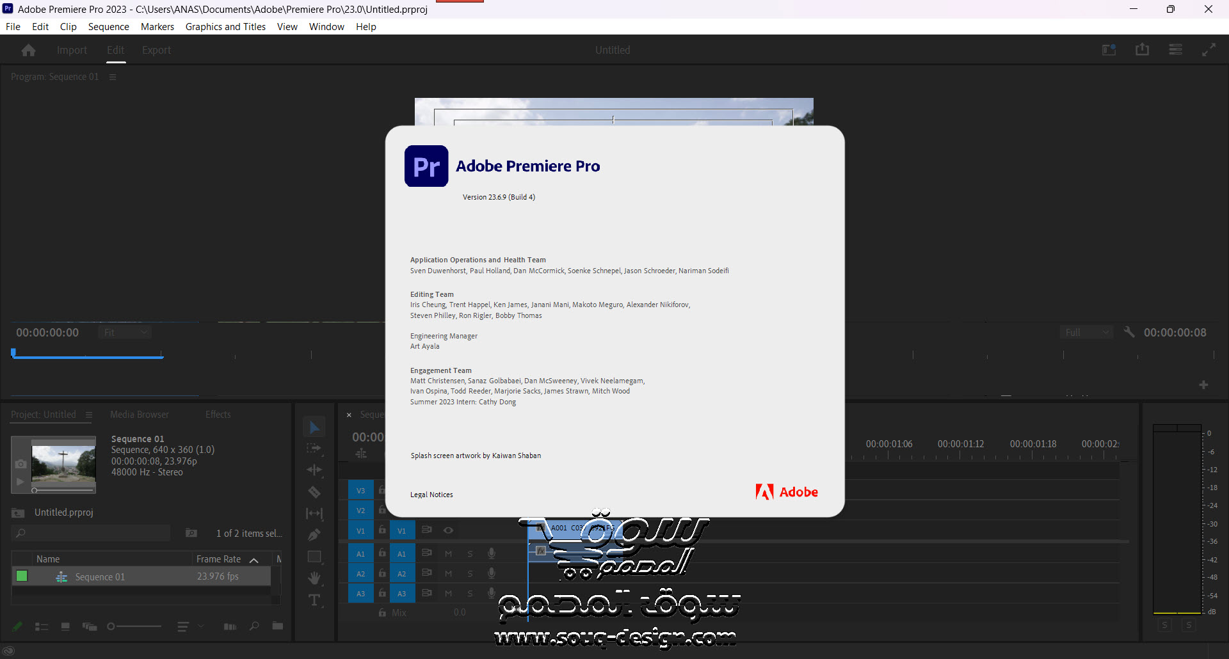Viewport: 1229px width, 659px height.
Task: Toggle sync lock for track A3
Action: [x=427, y=593]
